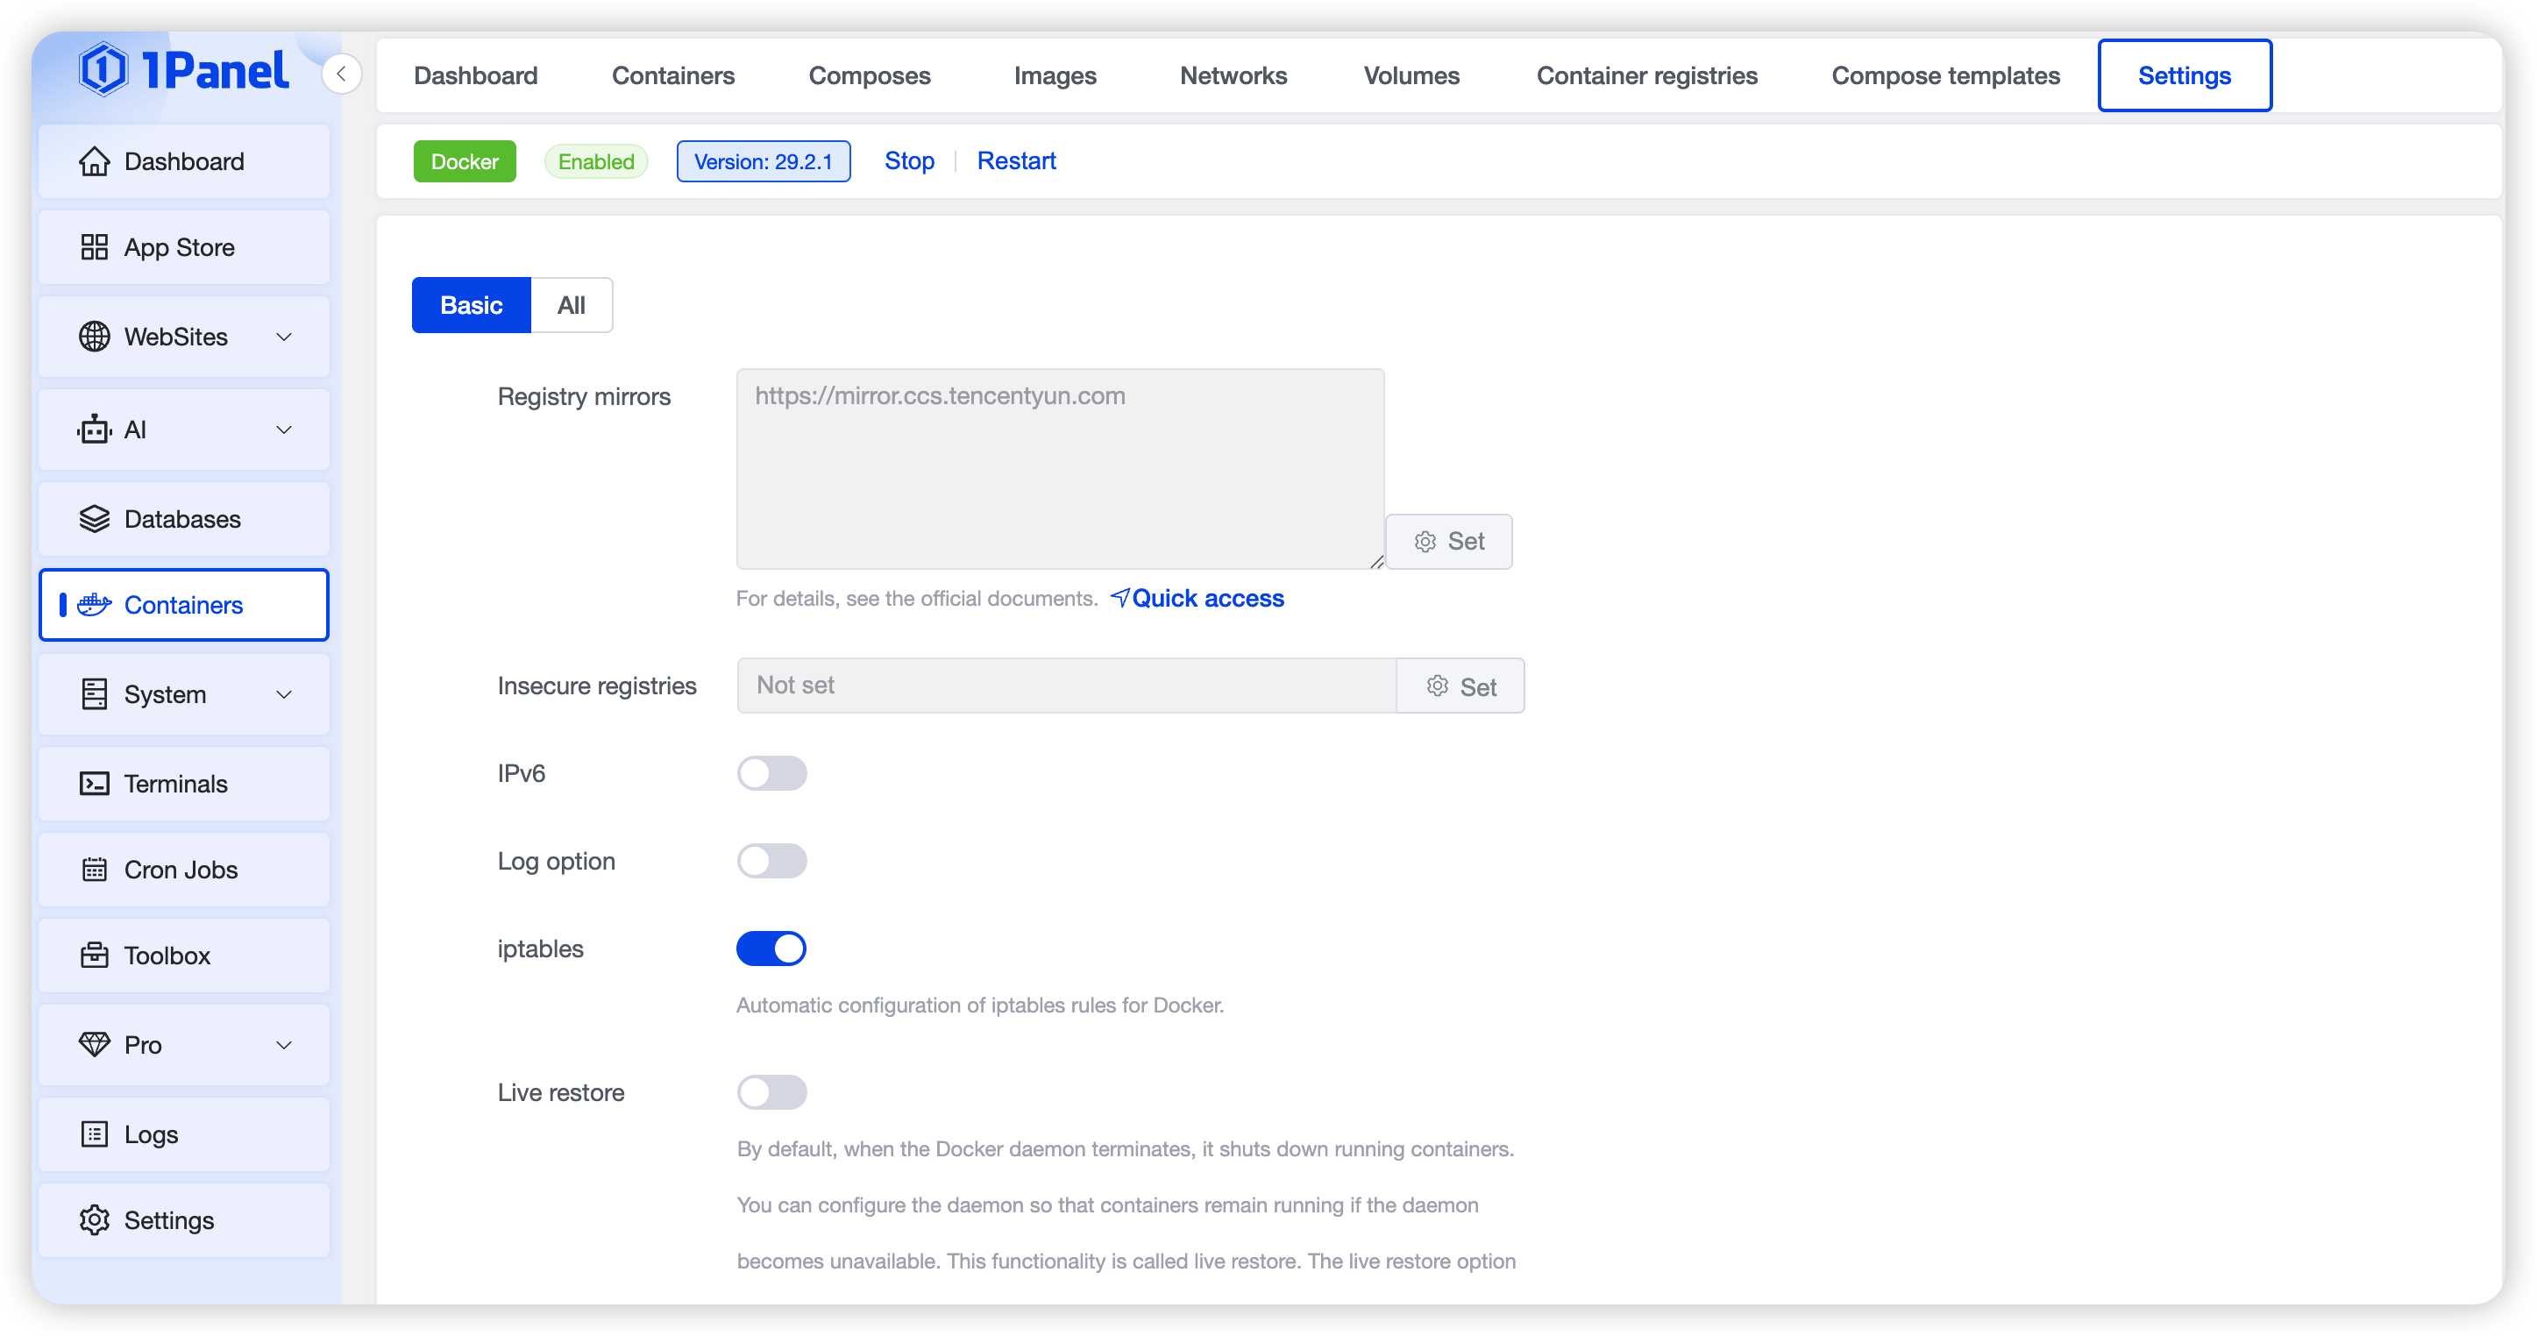Open Cron Jobs calendar icon

[x=95, y=870]
